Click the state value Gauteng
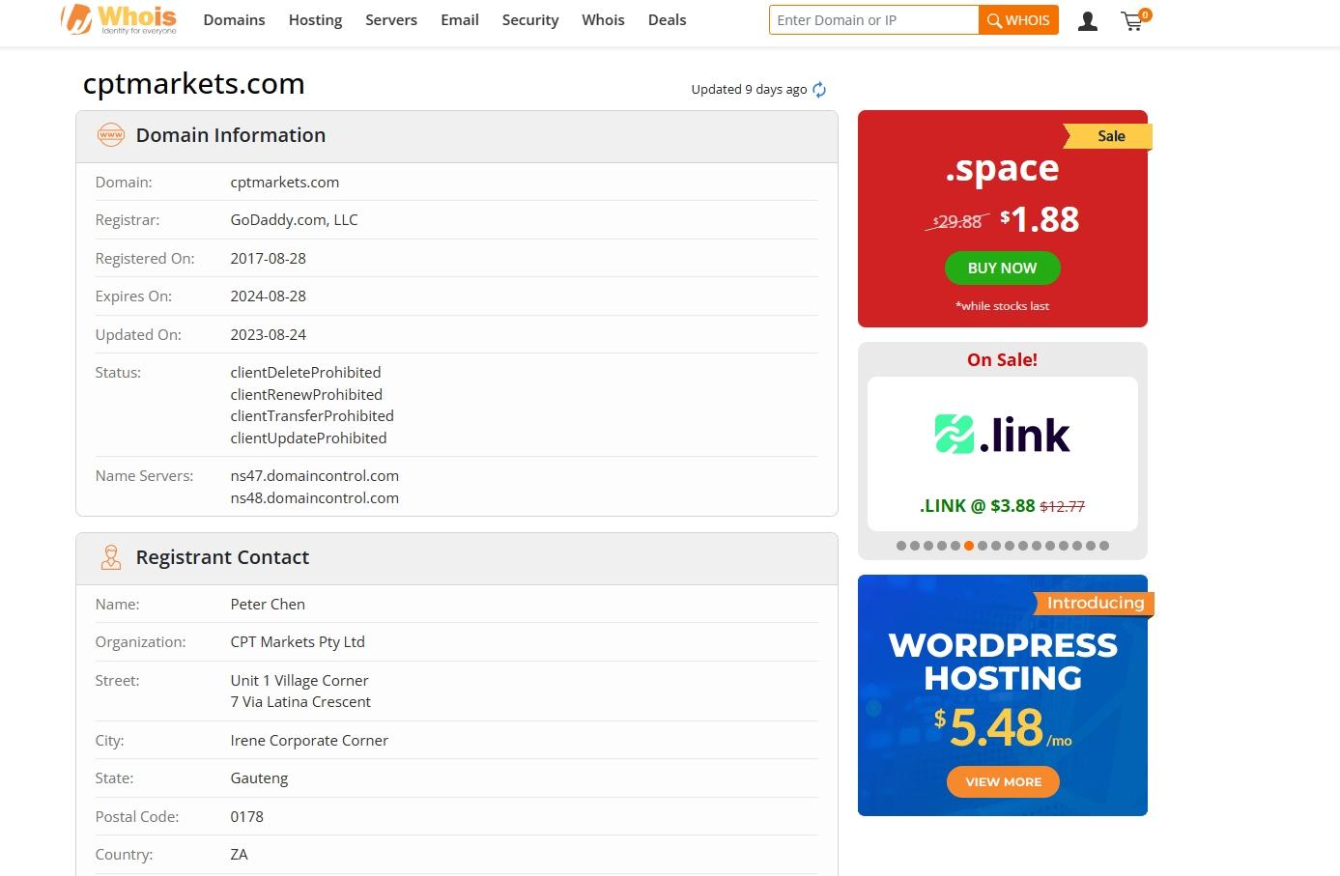This screenshot has height=876, width=1340. [259, 778]
